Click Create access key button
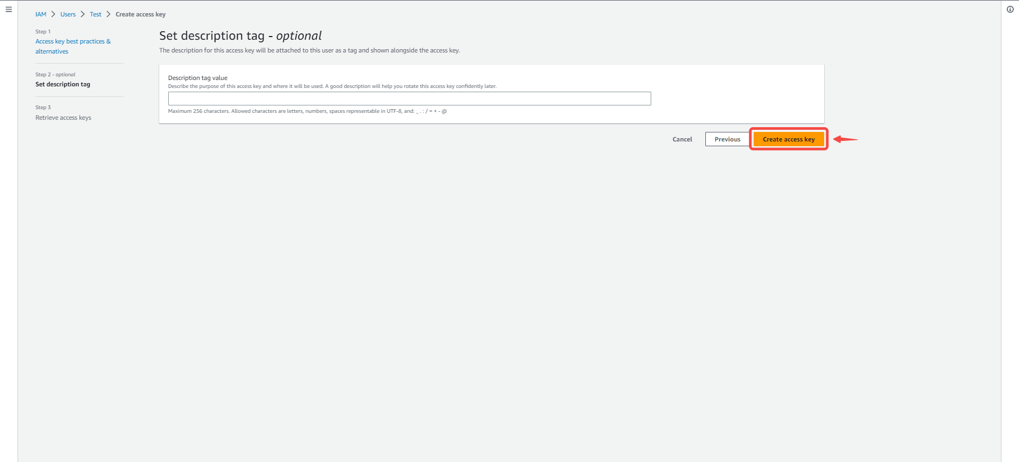The width and height of the screenshot is (1019, 462). coord(789,139)
